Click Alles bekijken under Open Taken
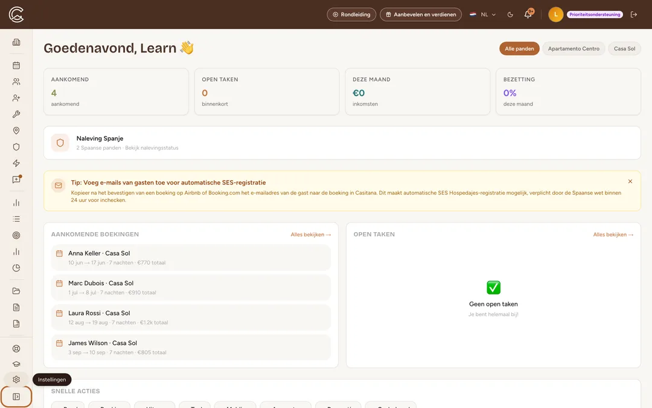 (613, 235)
